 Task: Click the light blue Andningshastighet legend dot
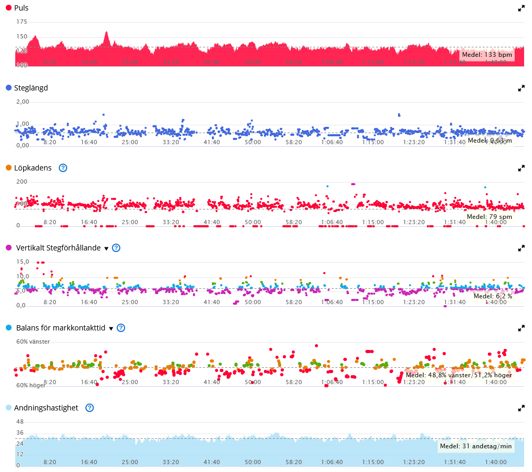pyautogui.click(x=9, y=407)
